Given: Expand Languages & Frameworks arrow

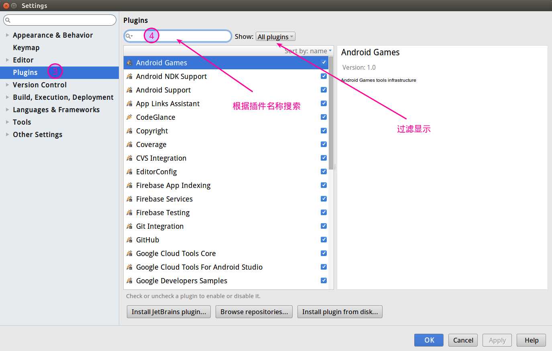Looking at the screenshot, I should pyautogui.click(x=7, y=109).
